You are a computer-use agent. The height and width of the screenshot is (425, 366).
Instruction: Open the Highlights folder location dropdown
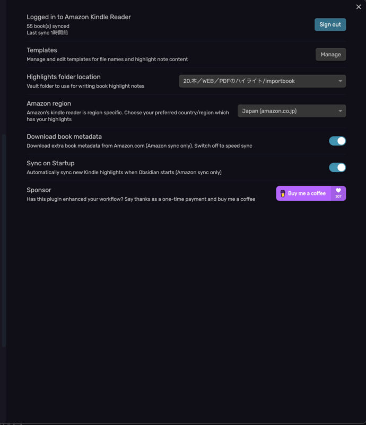(262, 81)
